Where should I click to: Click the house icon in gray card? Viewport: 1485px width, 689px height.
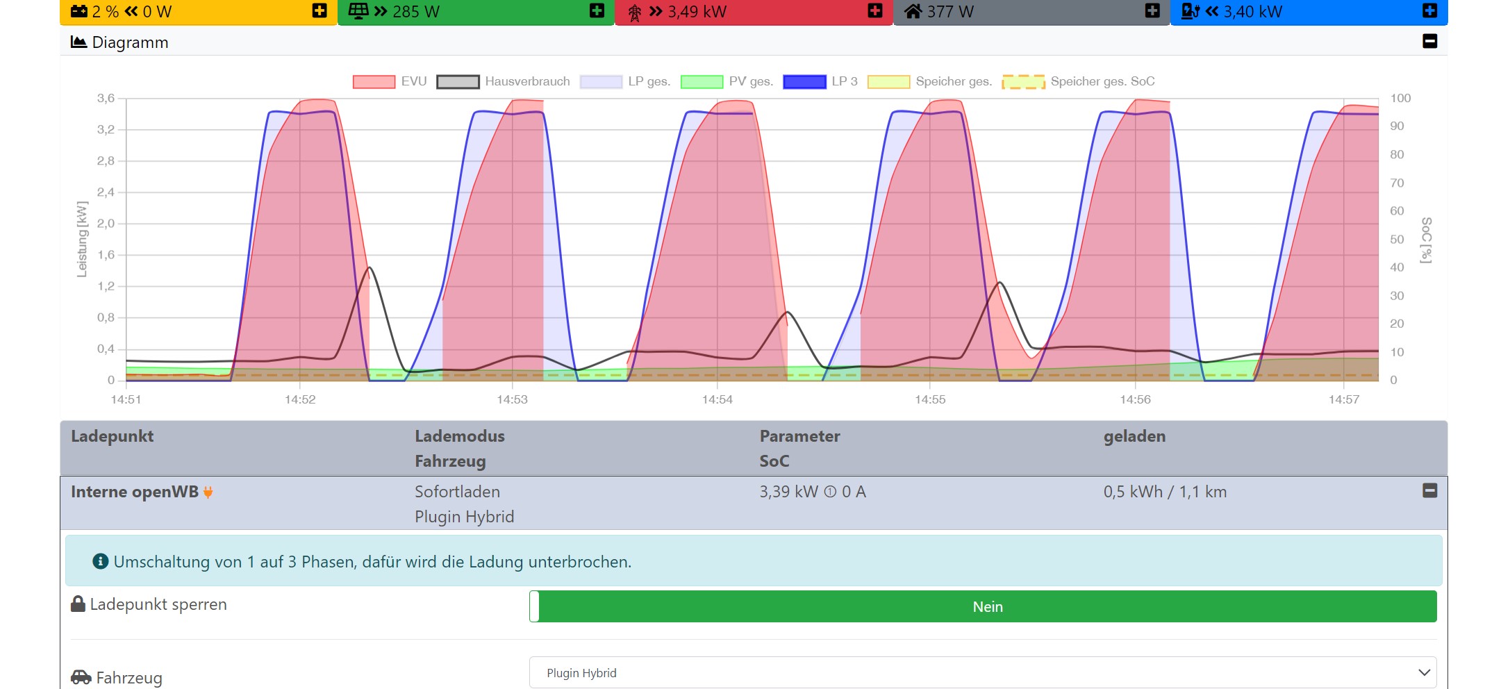click(913, 11)
